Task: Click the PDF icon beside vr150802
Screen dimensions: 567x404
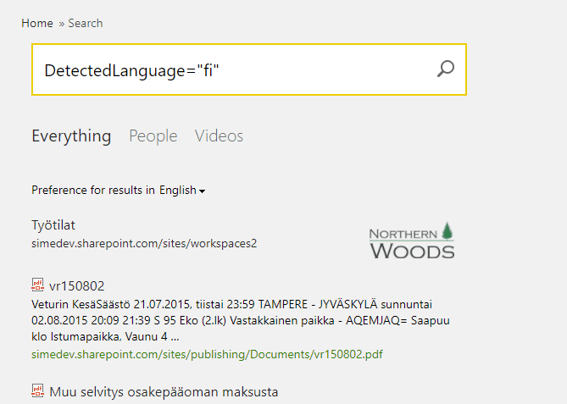Action: pos(37,285)
